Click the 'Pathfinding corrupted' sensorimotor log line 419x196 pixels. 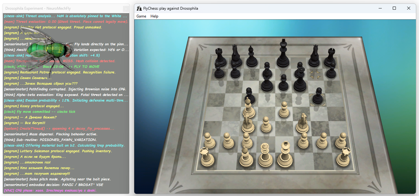(65, 89)
